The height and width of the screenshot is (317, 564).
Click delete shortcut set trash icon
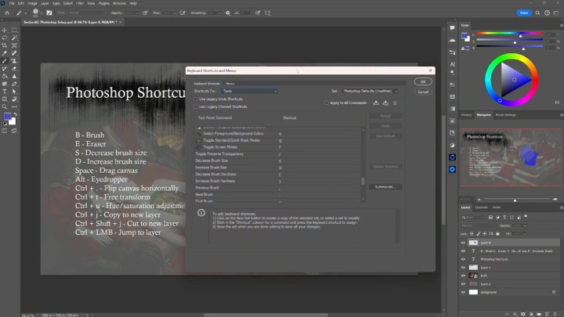[x=395, y=103]
